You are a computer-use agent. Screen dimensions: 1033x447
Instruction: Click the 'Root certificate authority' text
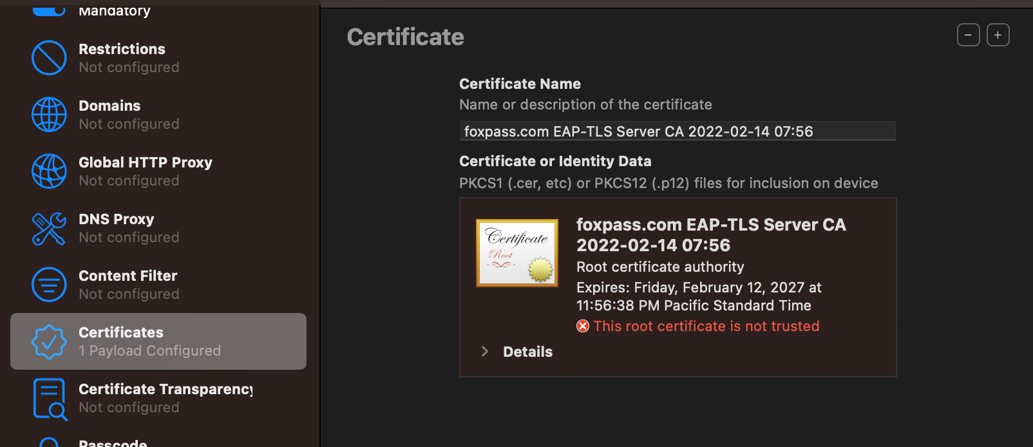tap(660, 267)
